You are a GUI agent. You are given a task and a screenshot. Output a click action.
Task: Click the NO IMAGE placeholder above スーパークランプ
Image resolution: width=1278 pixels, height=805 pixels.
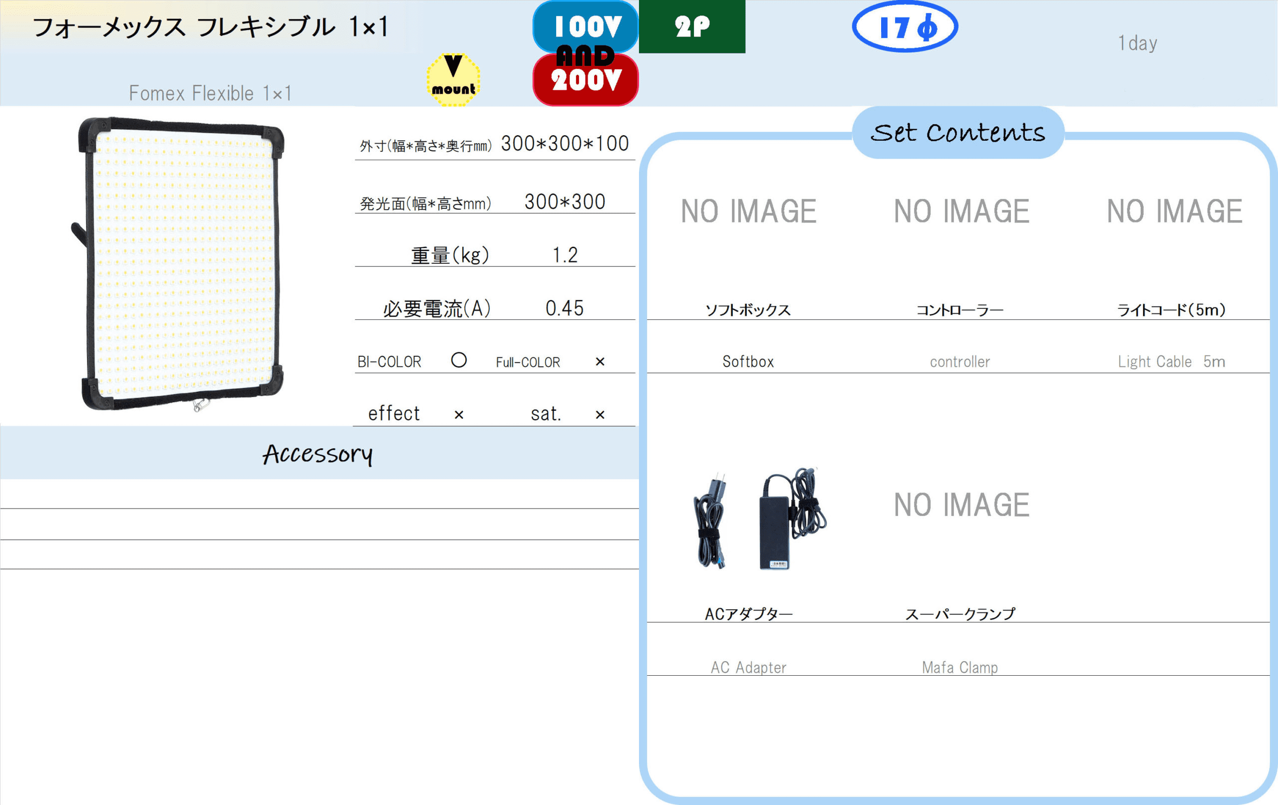[x=961, y=504]
